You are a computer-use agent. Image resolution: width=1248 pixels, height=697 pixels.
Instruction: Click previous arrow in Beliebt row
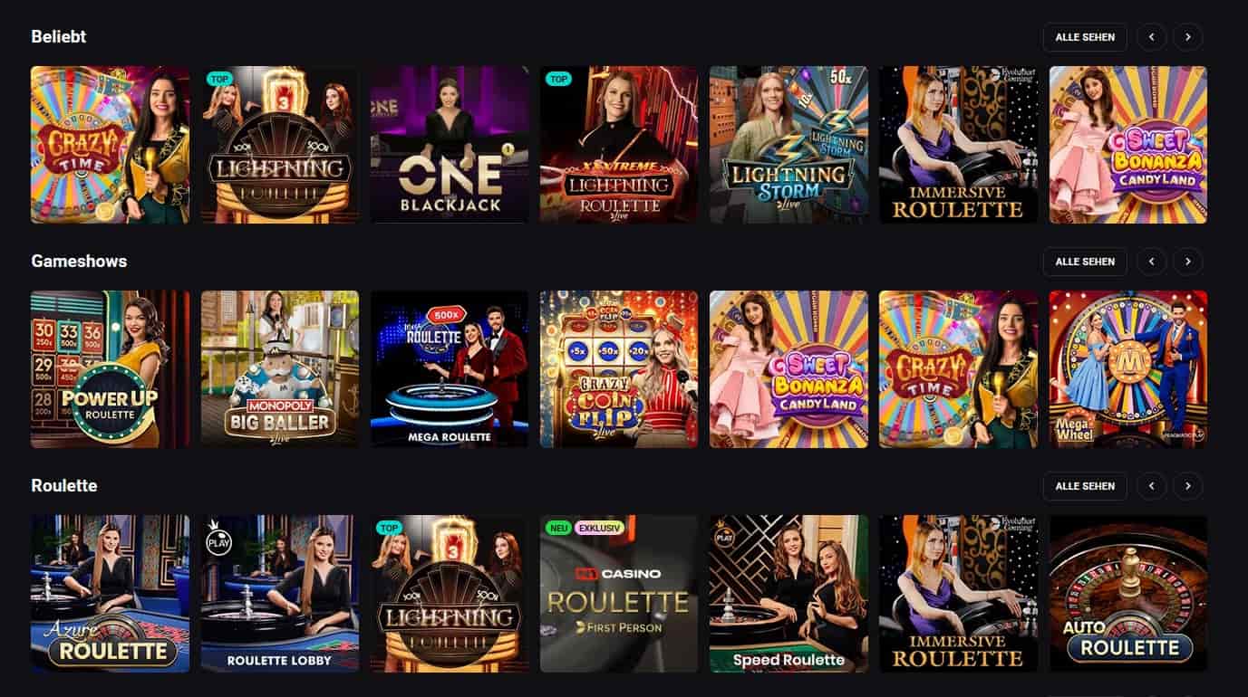(1152, 37)
